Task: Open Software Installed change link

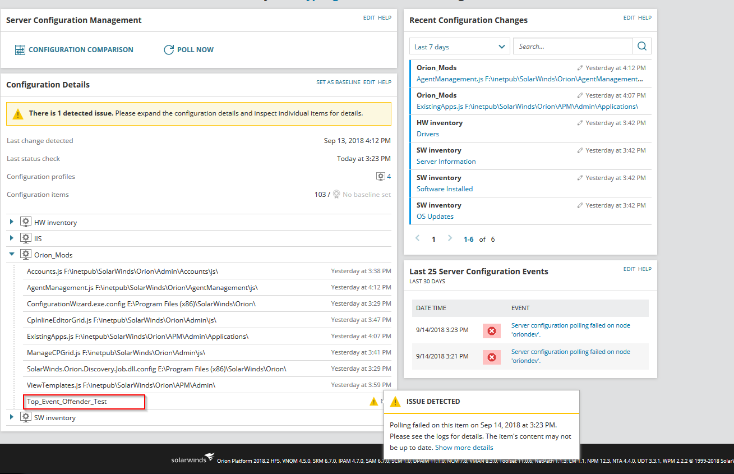Action: [445, 189]
